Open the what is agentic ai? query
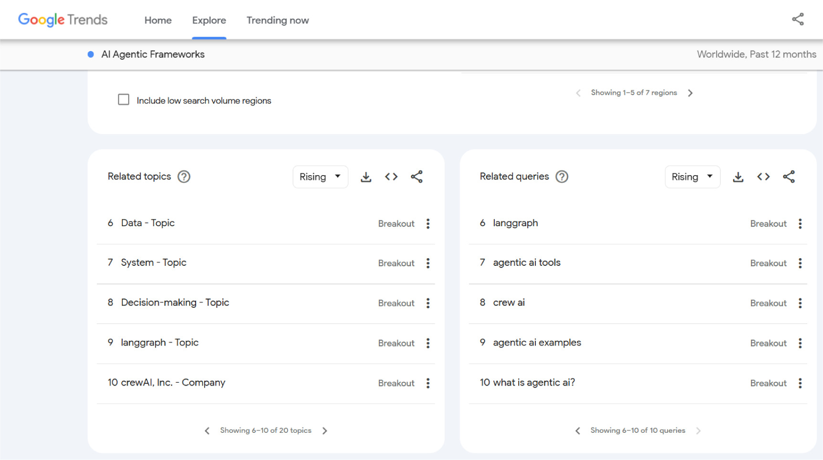 point(534,383)
